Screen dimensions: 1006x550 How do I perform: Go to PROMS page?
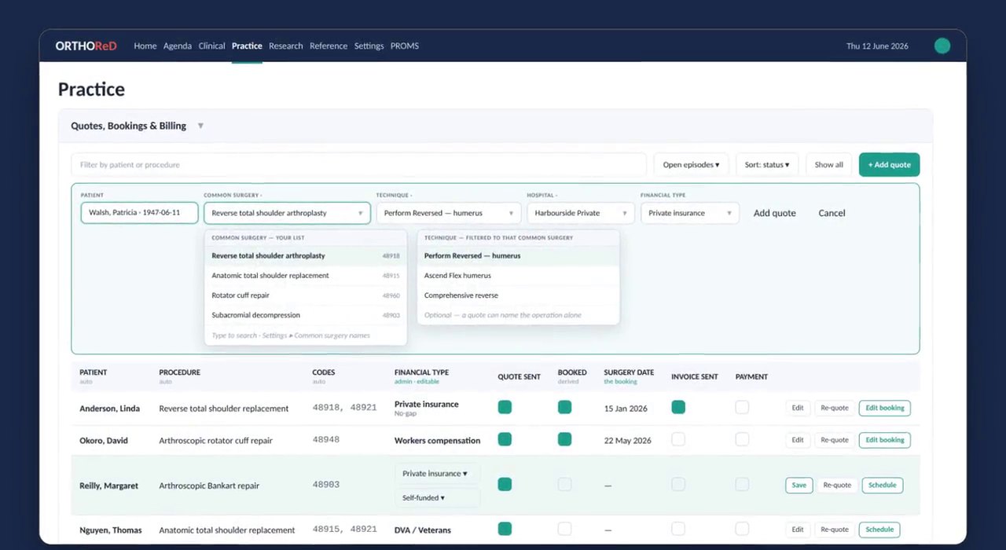click(405, 46)
